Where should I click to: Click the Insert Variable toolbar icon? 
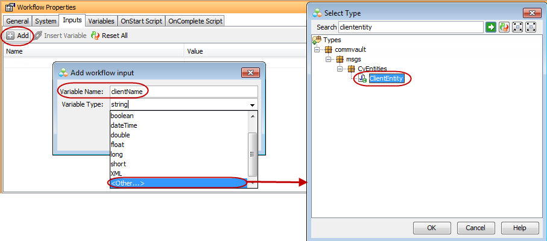point(38,36)
